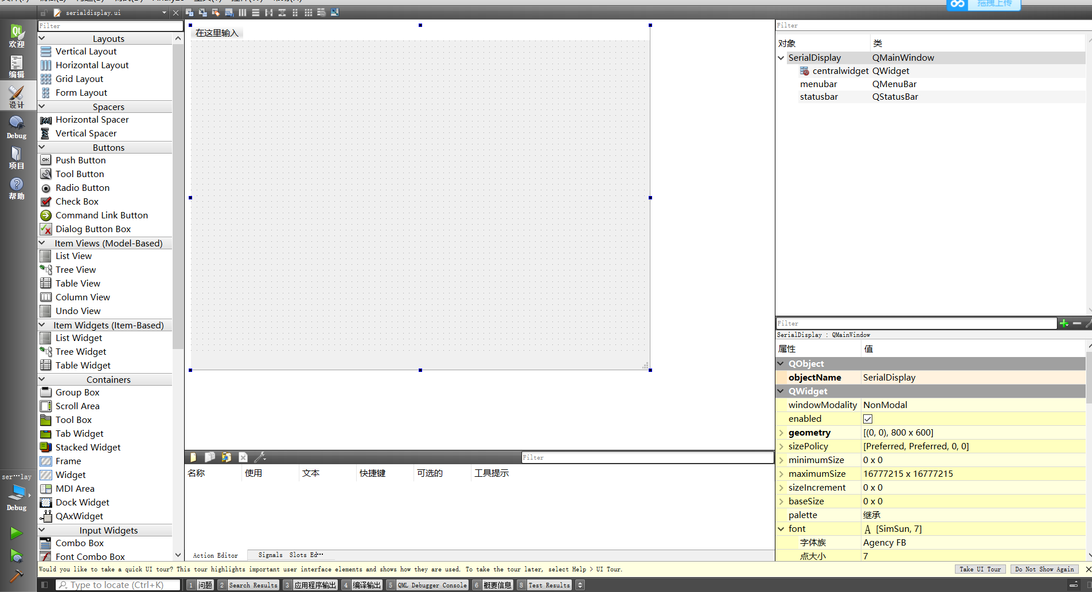Screen dimensions: 1092x592
Task: Apply Lay Out in Form Layout icon
Action: click(295, 12)
